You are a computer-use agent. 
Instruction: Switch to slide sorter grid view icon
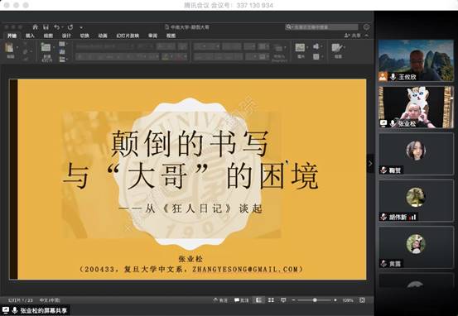(x=271, y=300)
